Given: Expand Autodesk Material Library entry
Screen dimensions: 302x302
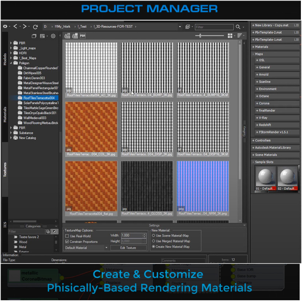Looking at the screenshot, I should pos(275,148).
